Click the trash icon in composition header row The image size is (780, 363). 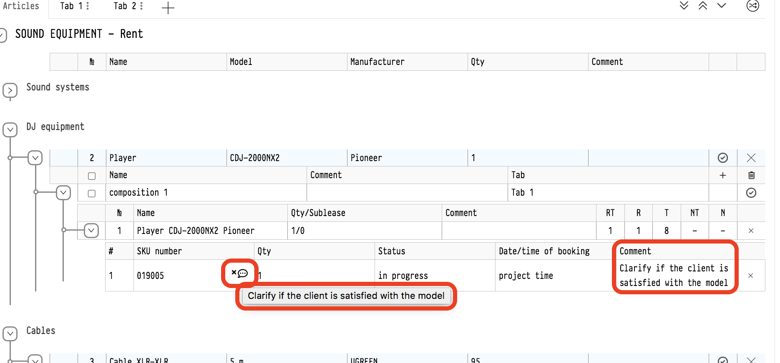tap(751, 175)
